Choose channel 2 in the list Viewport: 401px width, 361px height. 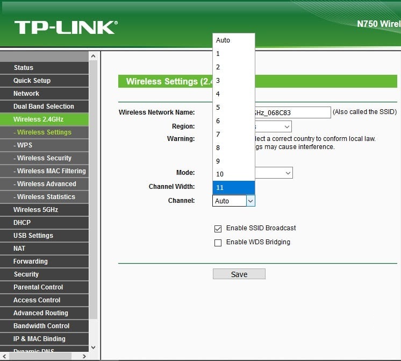[234, 67]
